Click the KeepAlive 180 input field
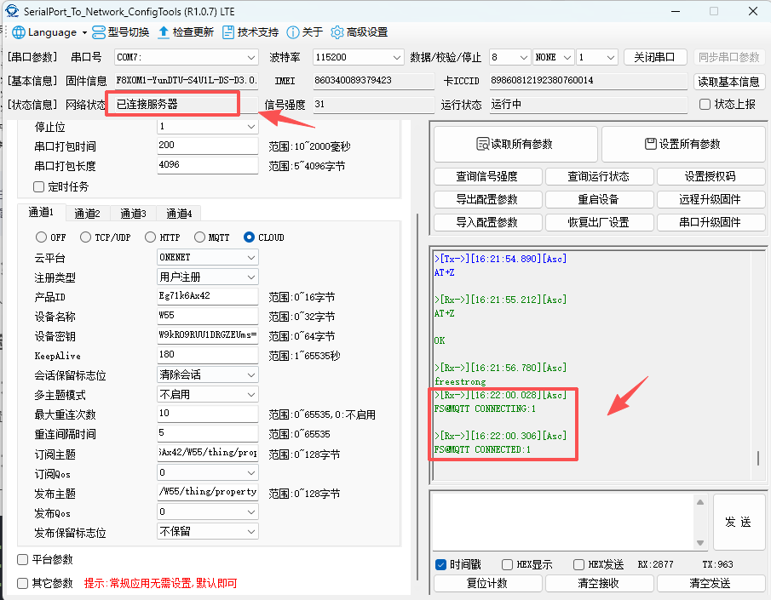This screenshot has height=600, width=771. 208,355
